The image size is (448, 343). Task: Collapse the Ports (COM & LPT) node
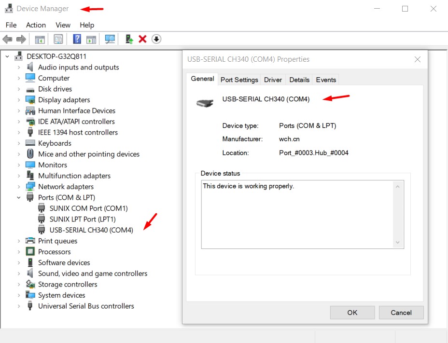[19, 197]
